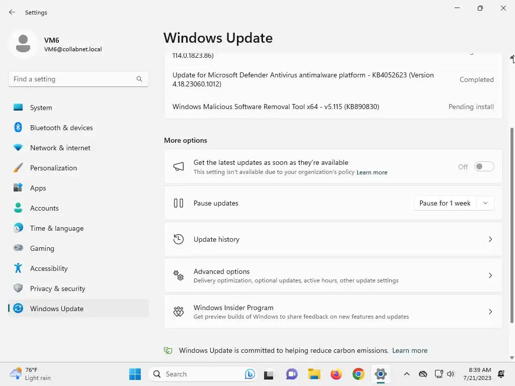The width and height of the screenshot is (515, 386).
Task: Click the green leaf carbon emissions icon
Action: pos(168,350)
